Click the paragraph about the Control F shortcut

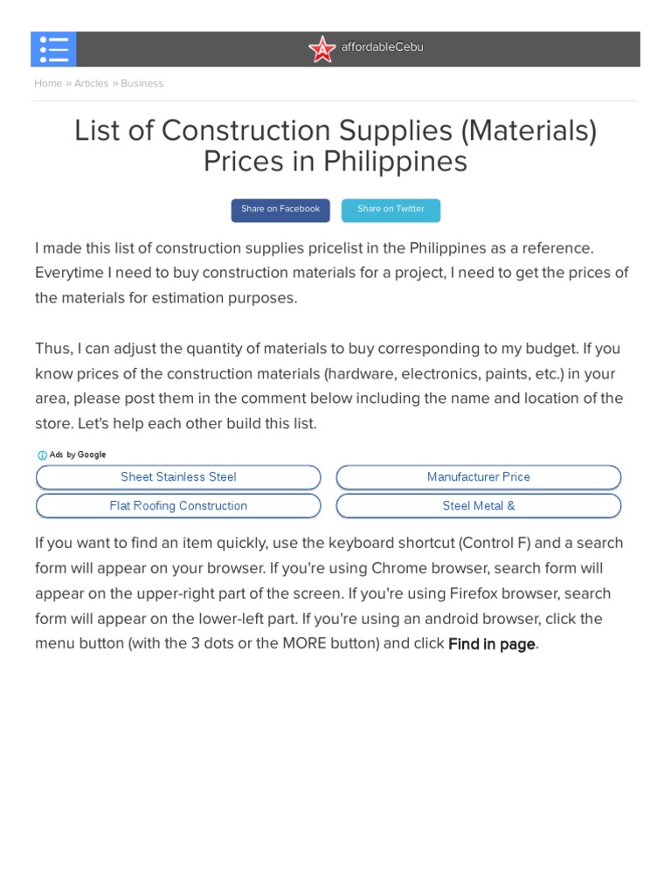[x=329, y=593]
